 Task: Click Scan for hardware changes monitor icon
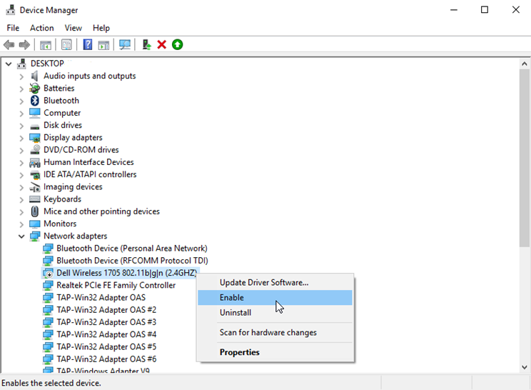(125, 45)
